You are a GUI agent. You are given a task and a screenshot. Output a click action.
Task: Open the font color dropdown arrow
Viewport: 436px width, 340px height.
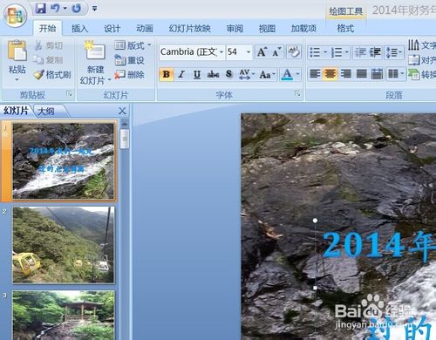297,74
